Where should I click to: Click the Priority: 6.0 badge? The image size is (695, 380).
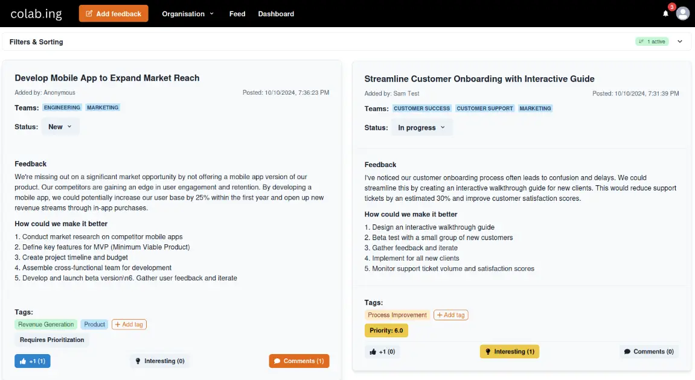(386, 331)
